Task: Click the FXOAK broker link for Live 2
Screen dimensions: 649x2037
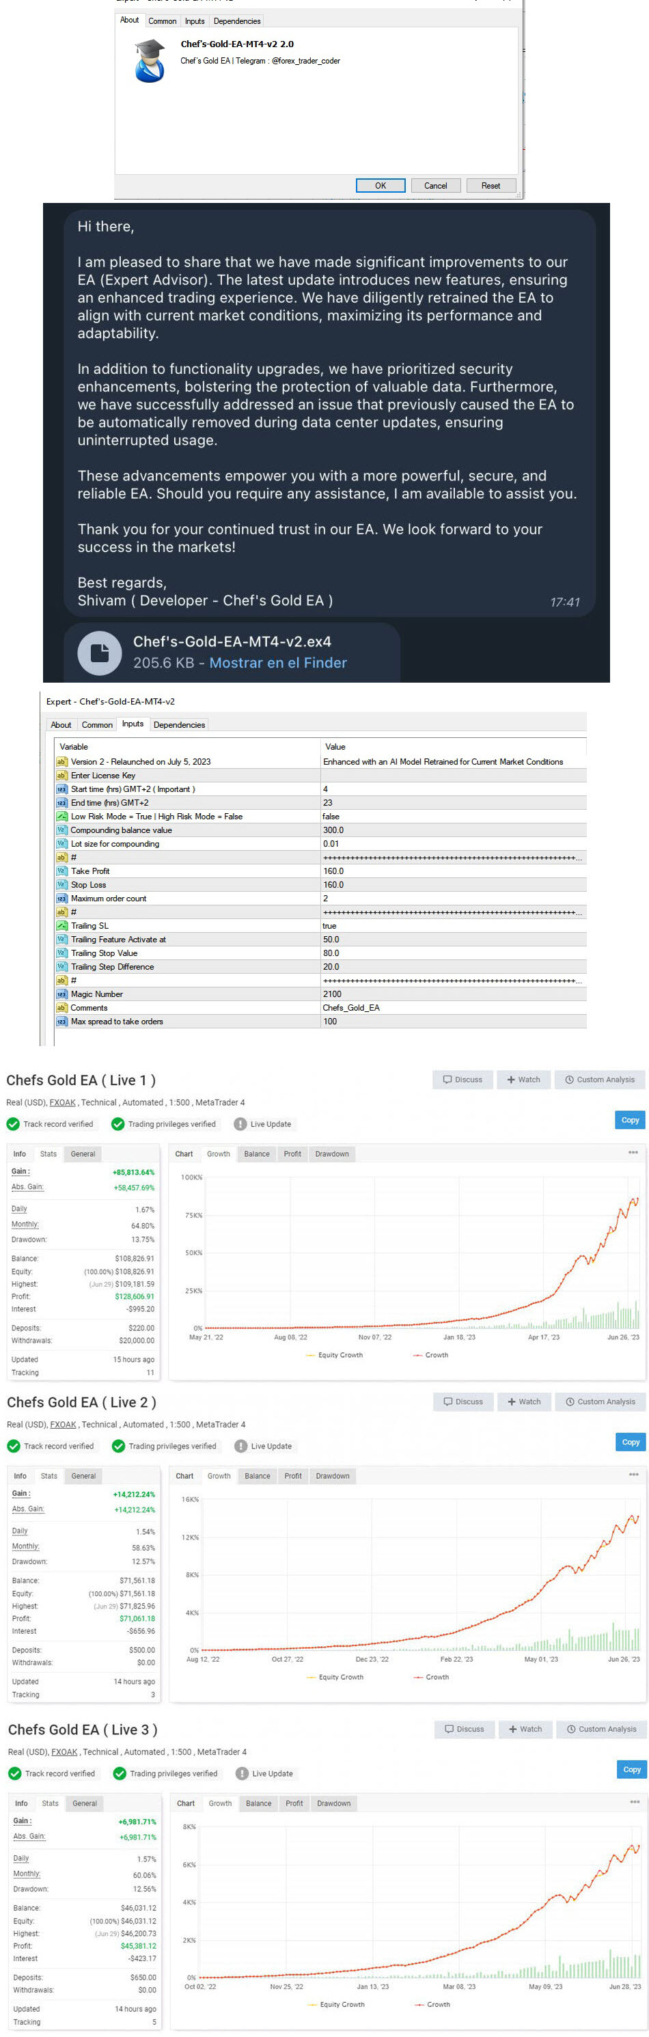Action: point(64,1424)
